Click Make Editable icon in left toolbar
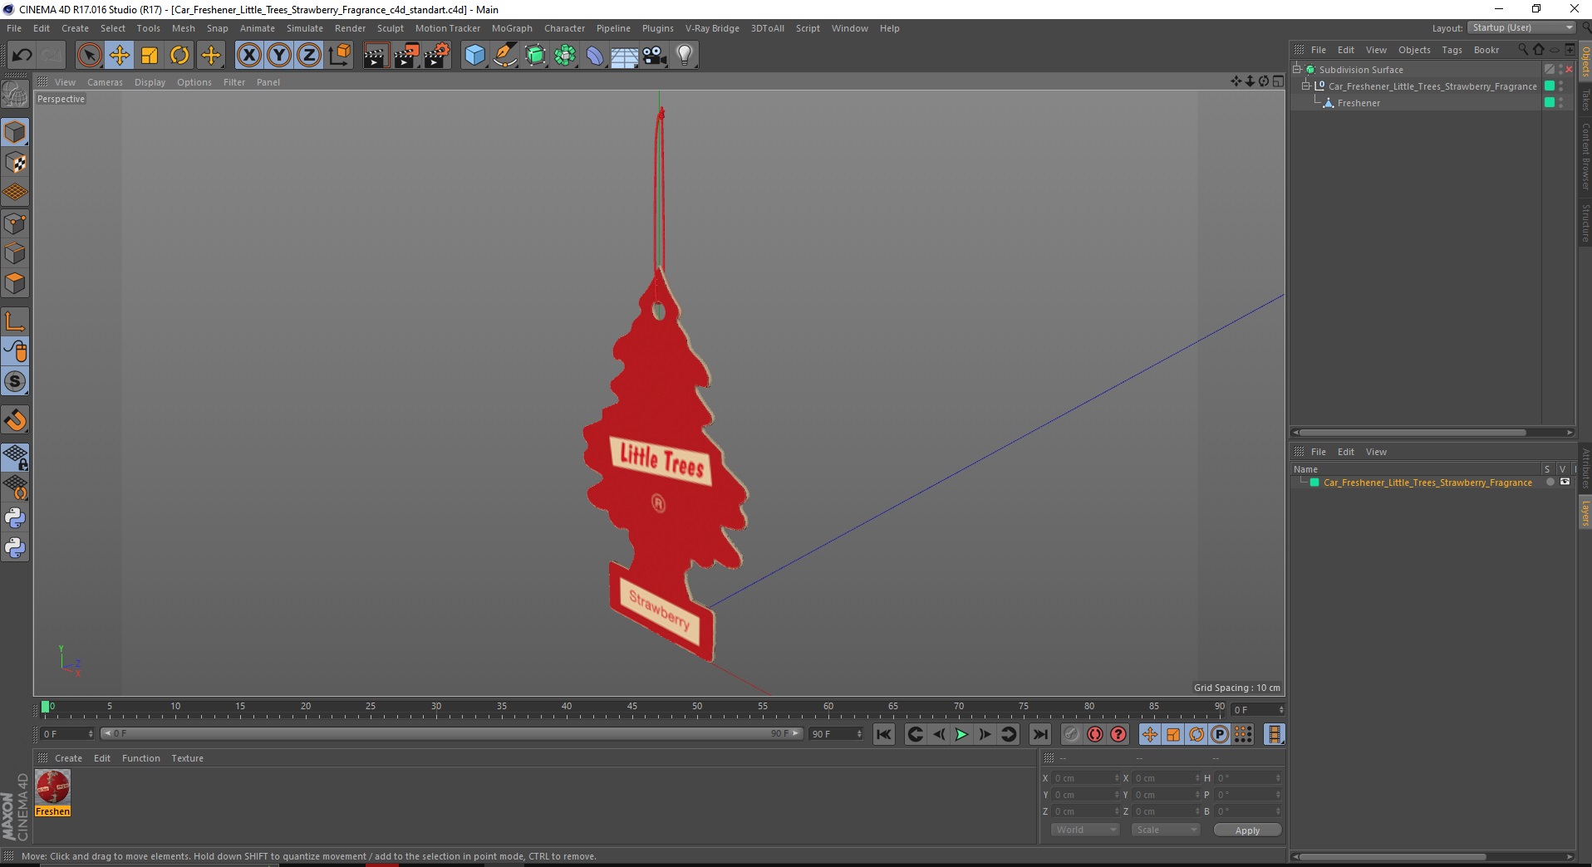 (x=15, y=96)
